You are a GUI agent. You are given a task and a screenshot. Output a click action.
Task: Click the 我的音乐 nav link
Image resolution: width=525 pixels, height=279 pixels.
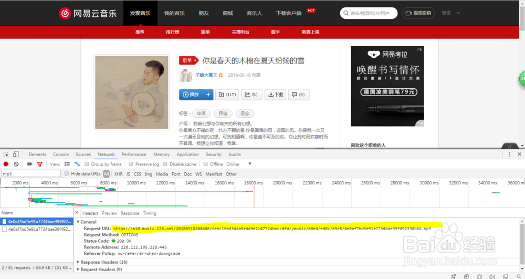[x=174, y=13]
